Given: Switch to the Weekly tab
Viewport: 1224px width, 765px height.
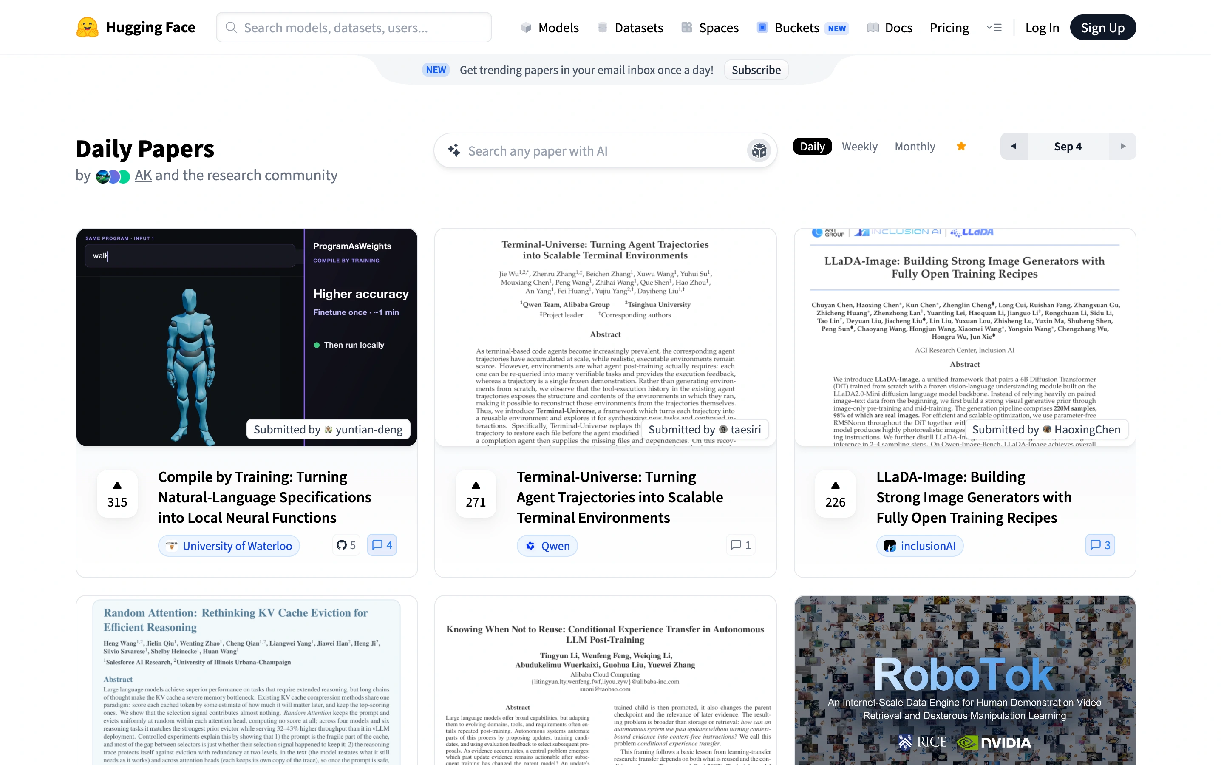Looking at the screenshot, I should 859,147.
